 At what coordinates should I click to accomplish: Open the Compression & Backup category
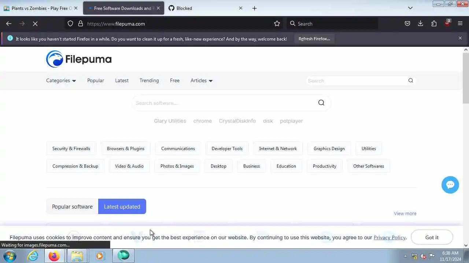tap(75, 166)
